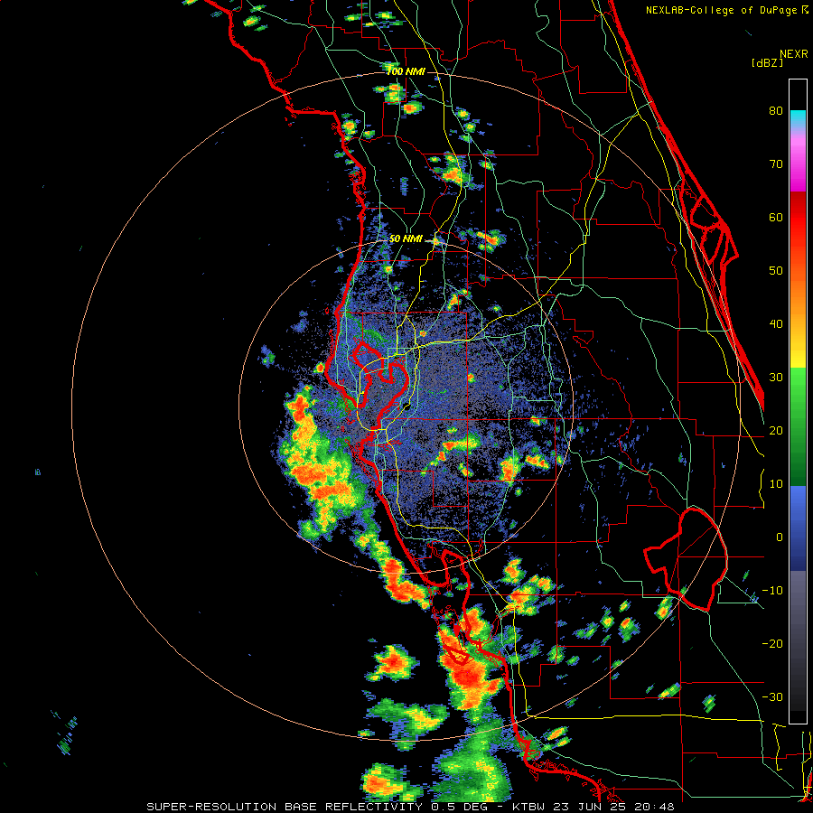The width and height of the screenshot is (813, 813).
Task: Click the 30 dBZ scale value
Action: [x=776, y=378]
